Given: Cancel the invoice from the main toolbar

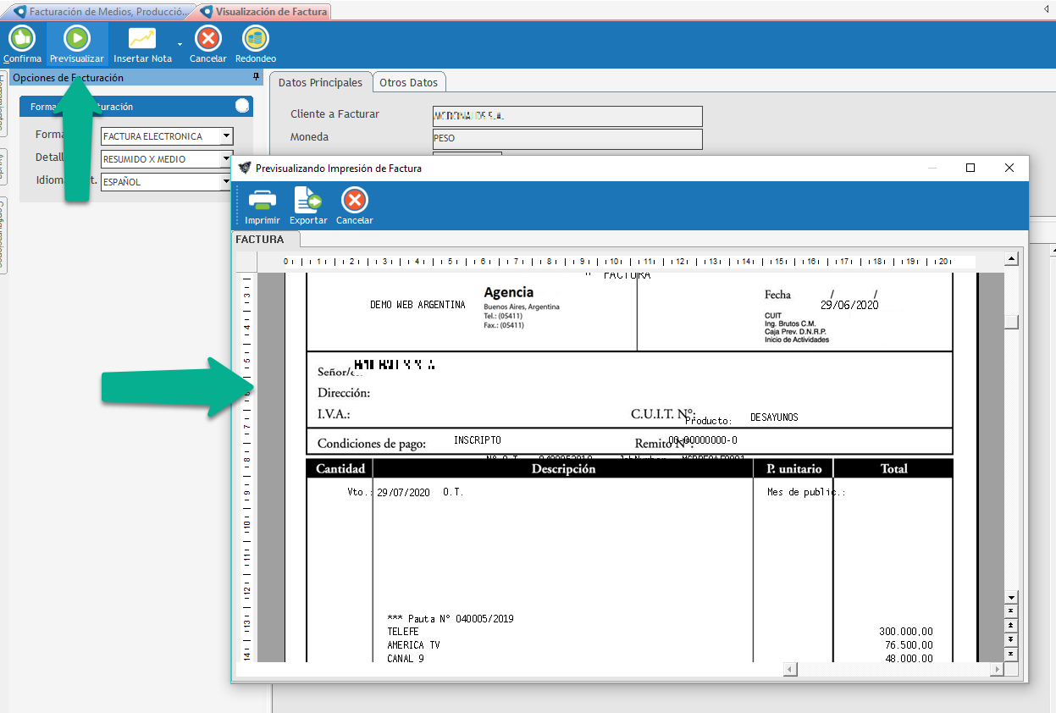Looking at the screenshot, I should point(207,38).
